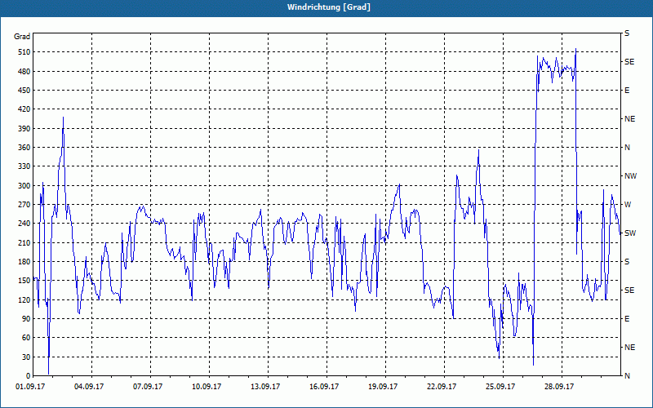
Task: Select the 19.09.17 date label
Action: (x=383, y=387)
